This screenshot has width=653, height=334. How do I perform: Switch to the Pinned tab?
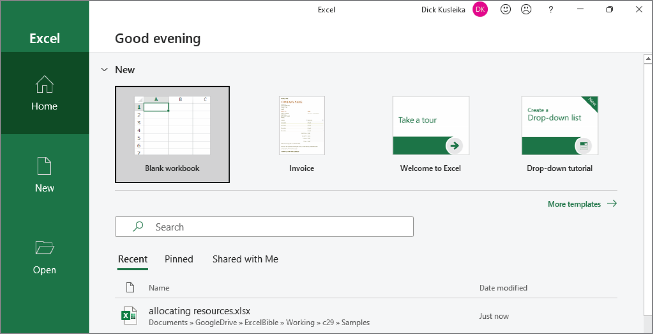(179, 259)
